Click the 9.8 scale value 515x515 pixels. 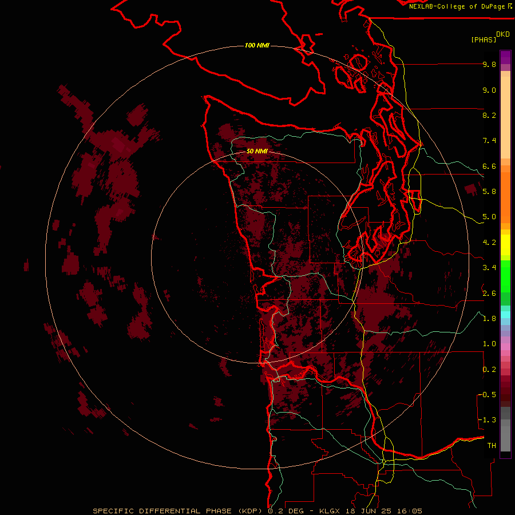pyautogui.click(x=489, y=64)
